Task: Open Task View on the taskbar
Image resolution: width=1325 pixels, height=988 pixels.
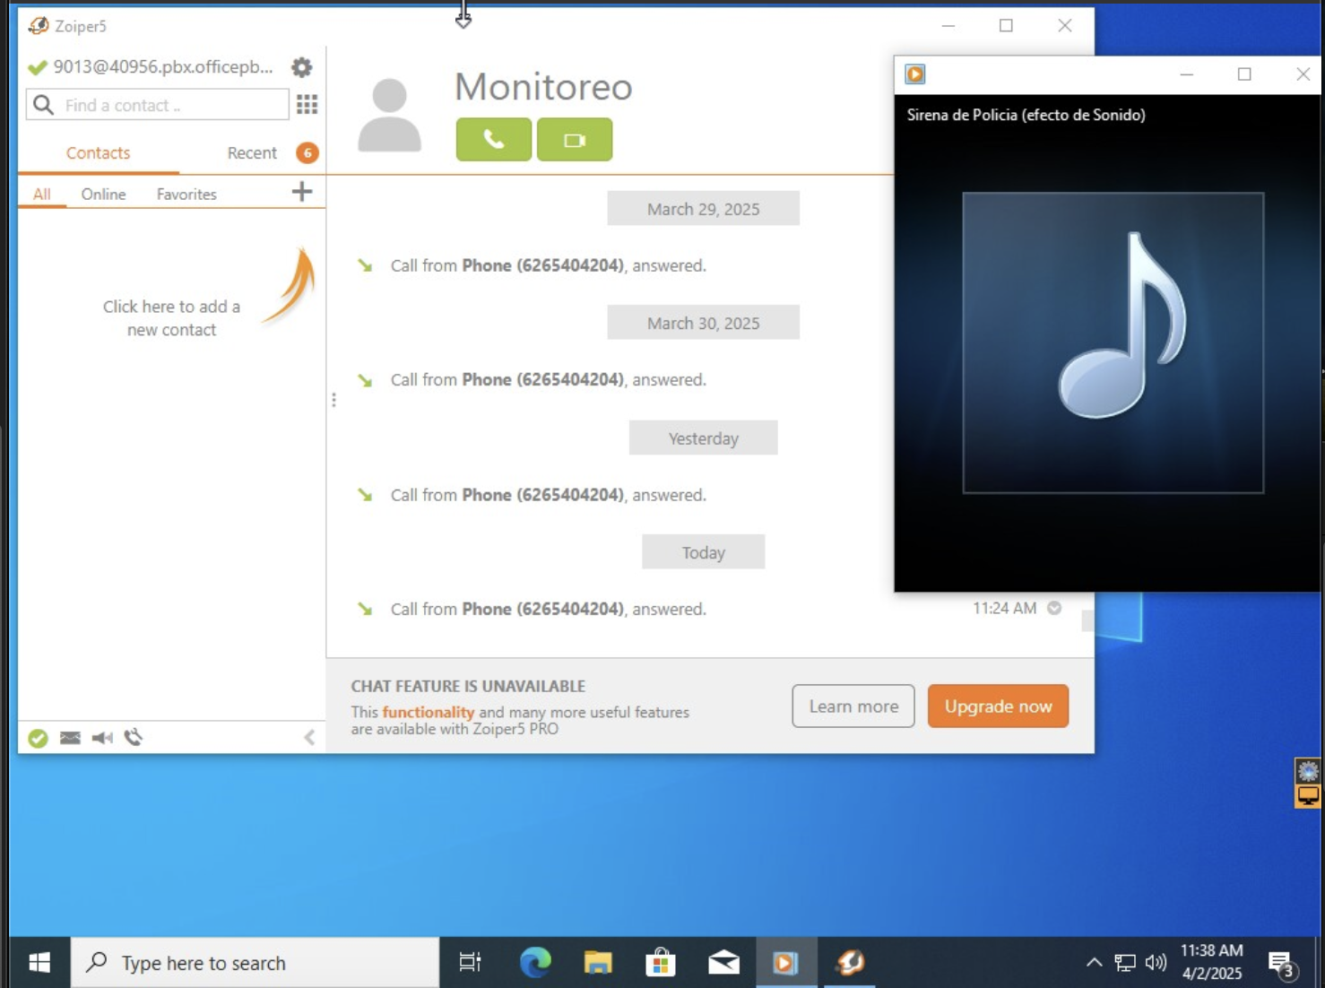Action: coord(470,963)
